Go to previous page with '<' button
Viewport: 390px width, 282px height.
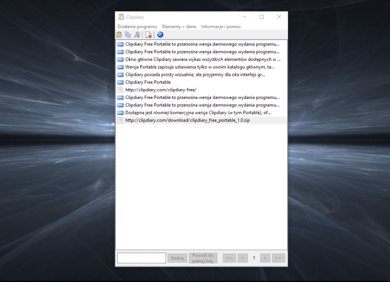pyautogui.click(x=242, y=258)
